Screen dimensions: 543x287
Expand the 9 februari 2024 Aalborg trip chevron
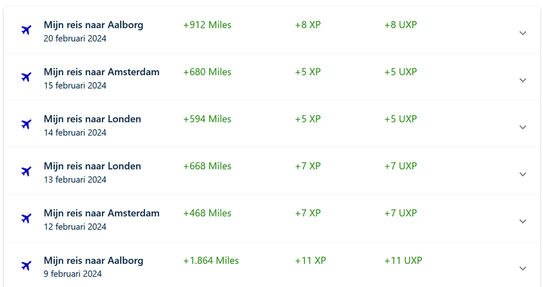click(523, 269)
